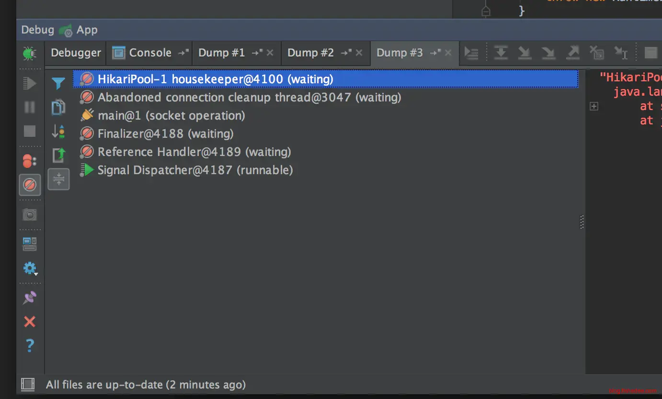Viewport: 662px width, 399px height.
Task: Toggle thread sorting order button
Action: coord(58,131)
